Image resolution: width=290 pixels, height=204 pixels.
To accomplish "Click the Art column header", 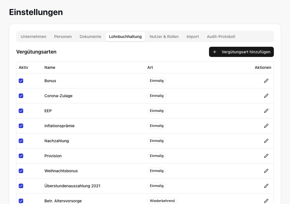I will pos(150,67).
